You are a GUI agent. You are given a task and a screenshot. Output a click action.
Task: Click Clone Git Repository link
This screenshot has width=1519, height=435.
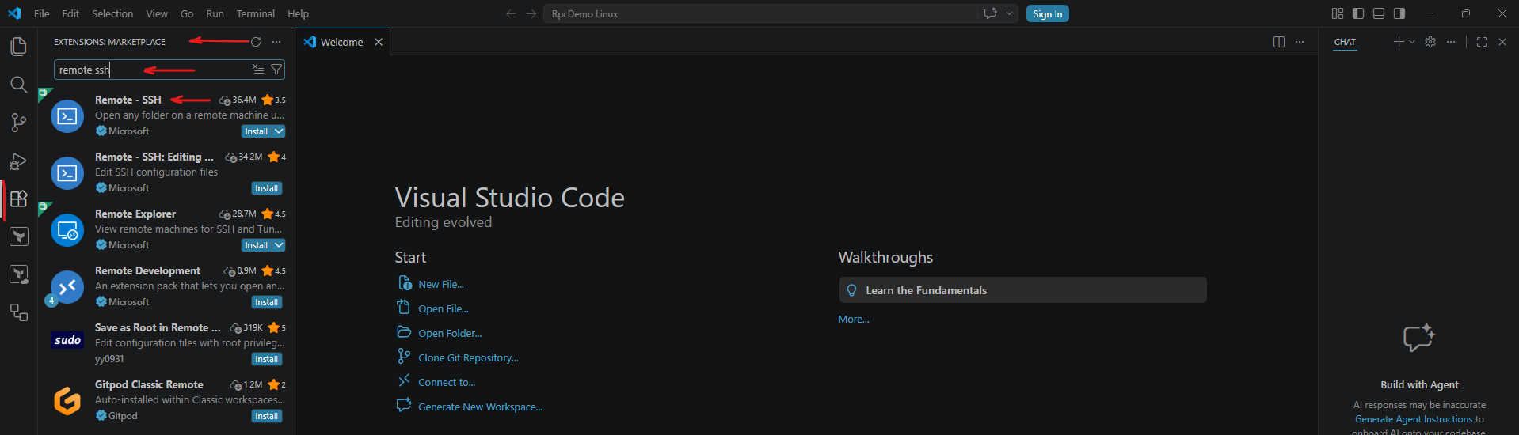[468, 357]
